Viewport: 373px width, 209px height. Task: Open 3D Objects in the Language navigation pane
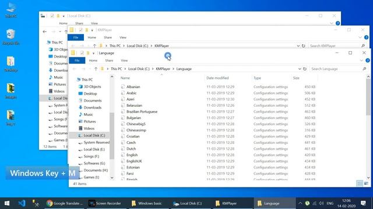[92, 87]
